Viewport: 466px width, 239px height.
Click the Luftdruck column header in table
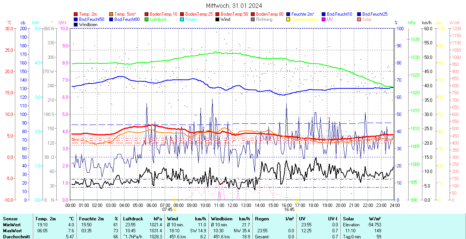point(133,219)
